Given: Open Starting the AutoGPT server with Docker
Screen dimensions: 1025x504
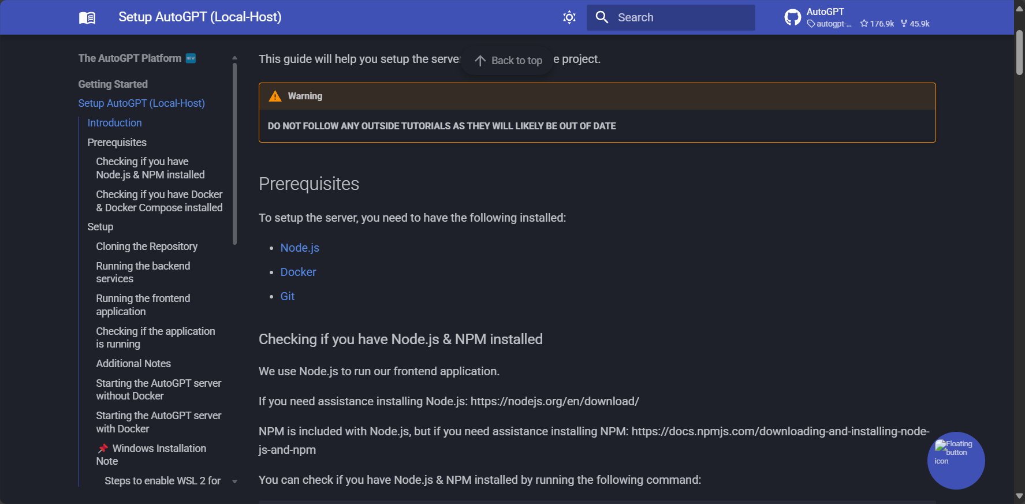Looking at the screenshot, I should [158, 422].
